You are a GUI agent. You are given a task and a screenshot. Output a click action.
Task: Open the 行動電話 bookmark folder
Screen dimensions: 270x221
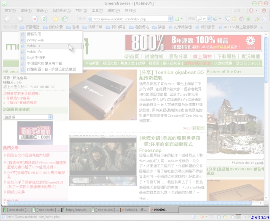(x=30, y=27)
